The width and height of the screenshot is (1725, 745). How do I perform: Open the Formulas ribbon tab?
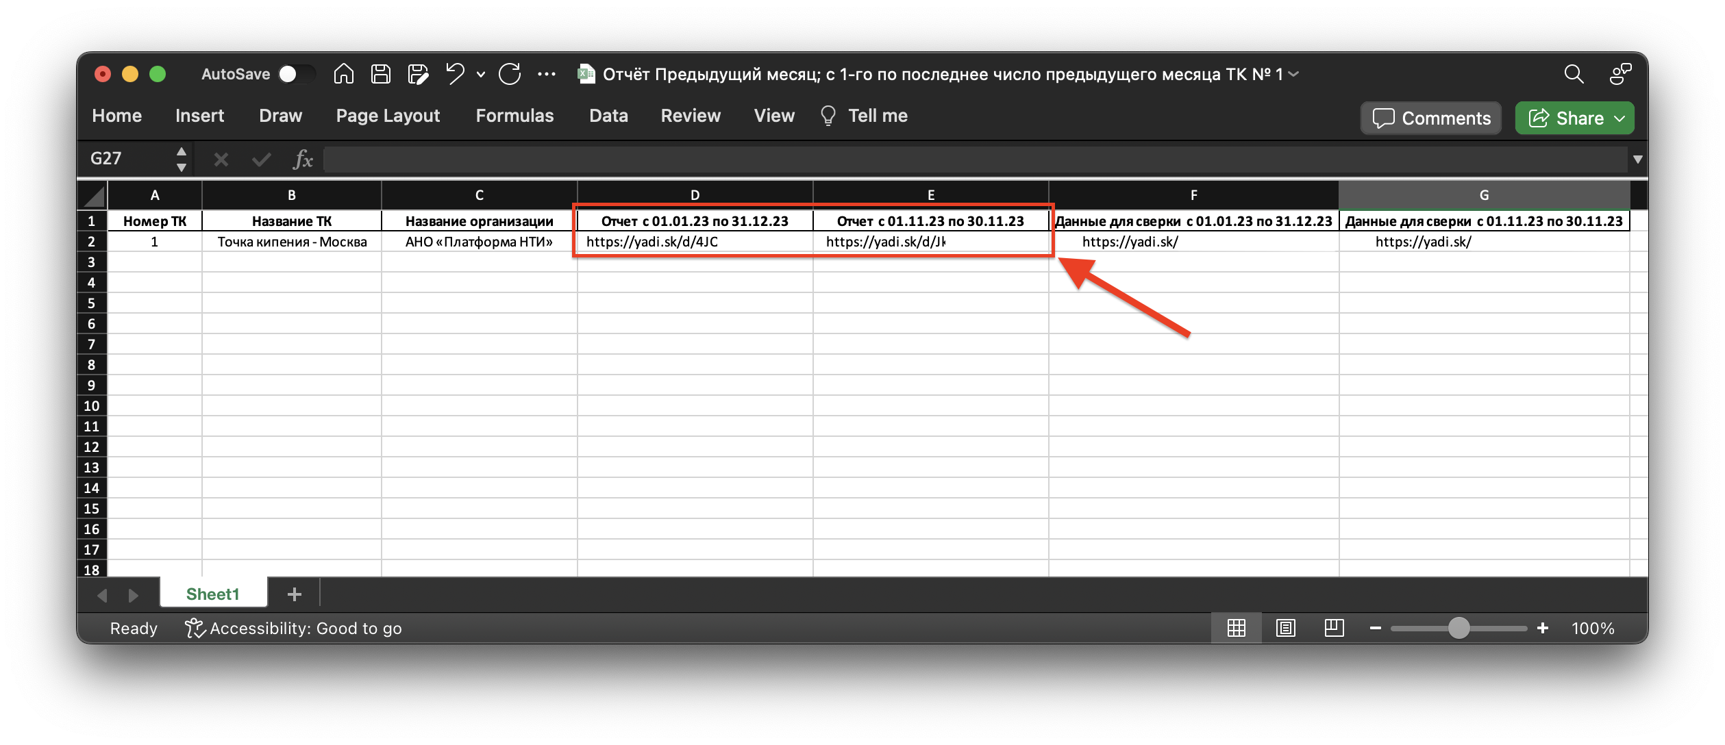[514, 116]
